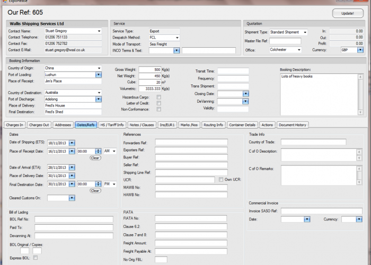Select the Dates/Refs tab
The image size is (371, 265).
[86, 125]
